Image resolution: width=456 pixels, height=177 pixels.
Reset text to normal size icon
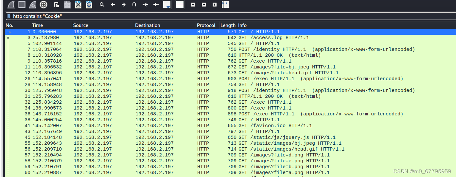click(215, 5)
